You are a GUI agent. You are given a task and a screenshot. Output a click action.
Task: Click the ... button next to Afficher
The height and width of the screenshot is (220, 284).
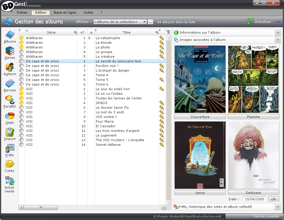[x=150, y=22]
